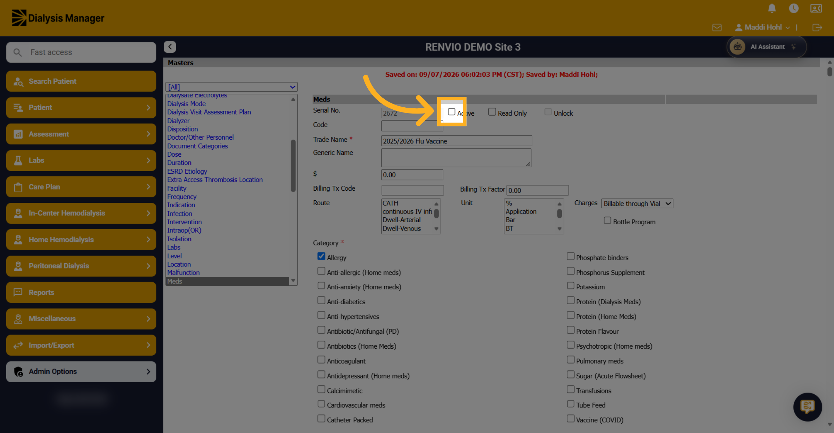Select Dwell-Arterial in the Route list
The image size is (834, 433).
pyautogui.click(x=401, y=220)
